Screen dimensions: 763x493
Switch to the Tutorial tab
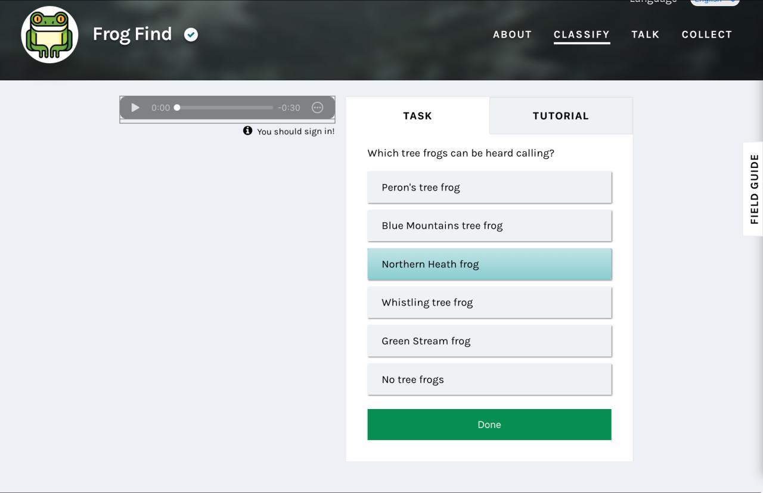560,116
